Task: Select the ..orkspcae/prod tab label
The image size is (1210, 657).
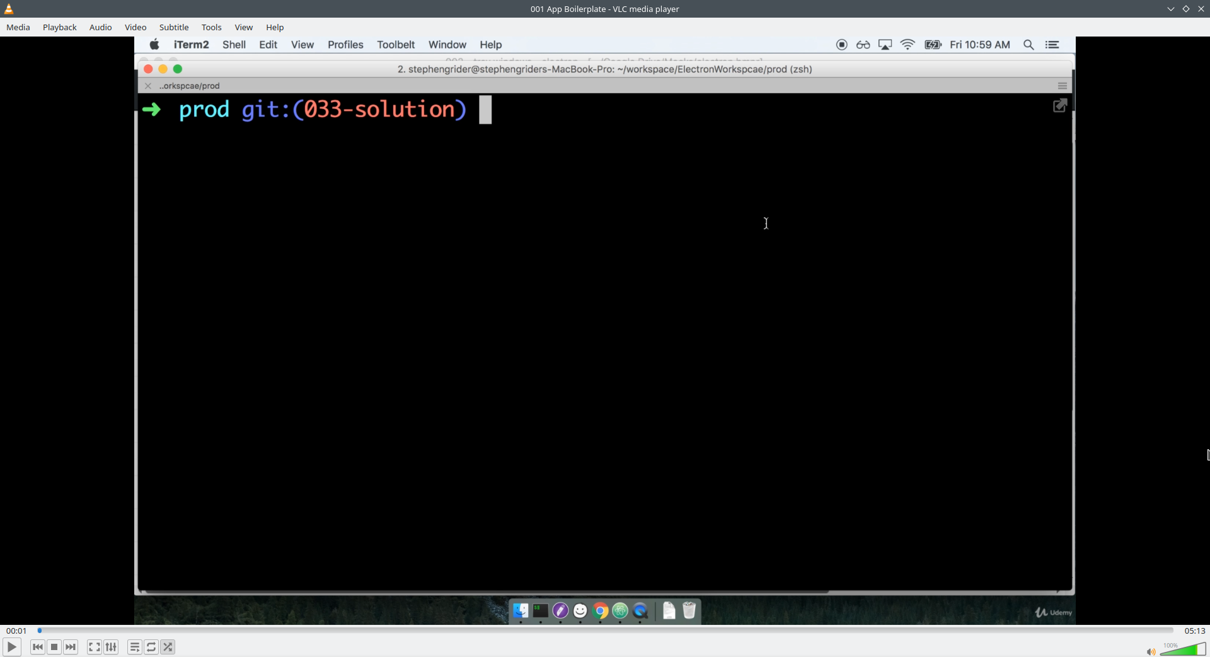Action: click(x=190, y=86)
